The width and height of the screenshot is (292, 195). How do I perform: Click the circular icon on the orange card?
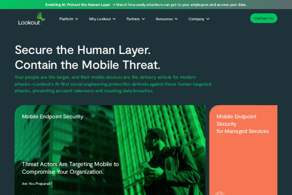pos(220,193)
